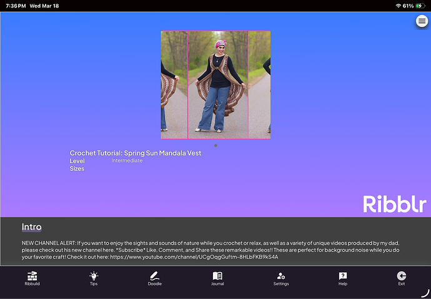Select the Intro section heading

[31, 227]
